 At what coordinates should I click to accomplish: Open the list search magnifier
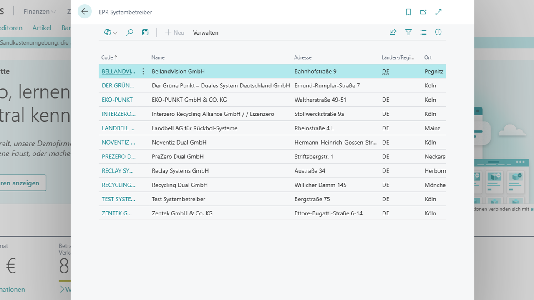click(130, 32)
